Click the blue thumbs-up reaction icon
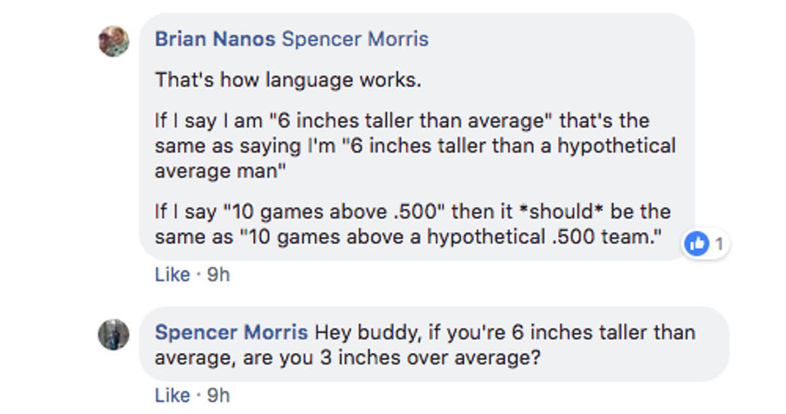The width and height of the screenshot is (786, 414). click(697, 244)
